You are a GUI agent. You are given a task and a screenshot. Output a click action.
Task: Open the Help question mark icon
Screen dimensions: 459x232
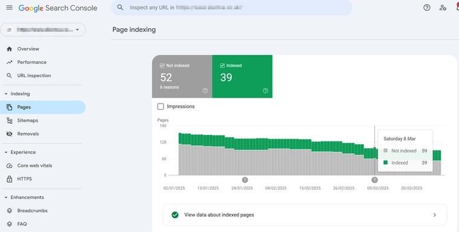click(x=427, y=8)
